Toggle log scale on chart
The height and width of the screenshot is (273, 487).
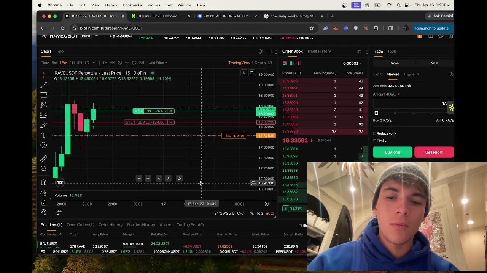[x=260, y=213]
